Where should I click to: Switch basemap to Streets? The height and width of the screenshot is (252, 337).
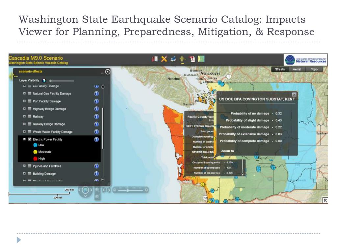click(x=280, y=69)
